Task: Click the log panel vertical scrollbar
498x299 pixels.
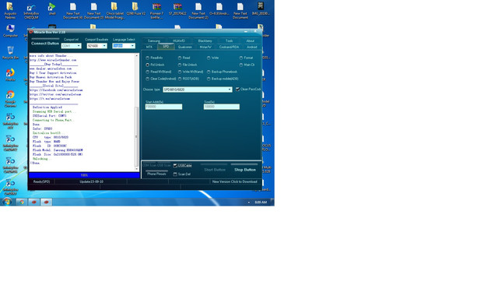Action: click(137, 112)
